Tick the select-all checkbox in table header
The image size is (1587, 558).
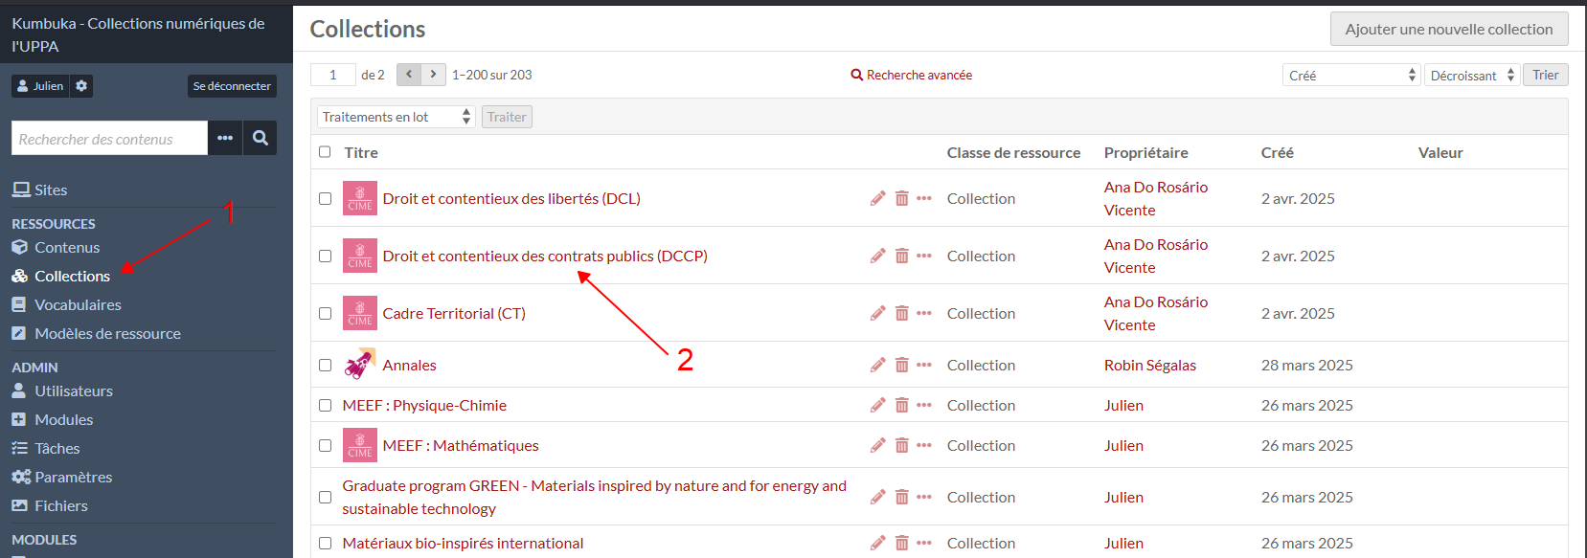pos(325,152)
